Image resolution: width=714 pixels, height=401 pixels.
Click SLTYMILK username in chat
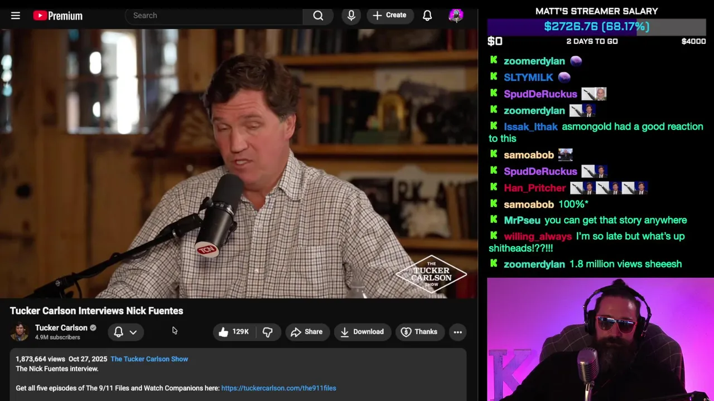pos(528,77)
